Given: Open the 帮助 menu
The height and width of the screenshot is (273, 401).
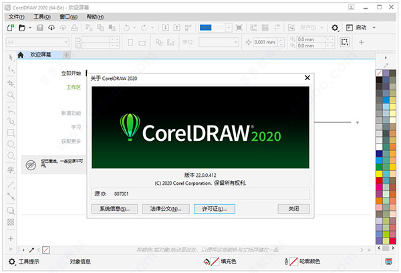Looking at the screenshot, I should click(x=95, y=17).
